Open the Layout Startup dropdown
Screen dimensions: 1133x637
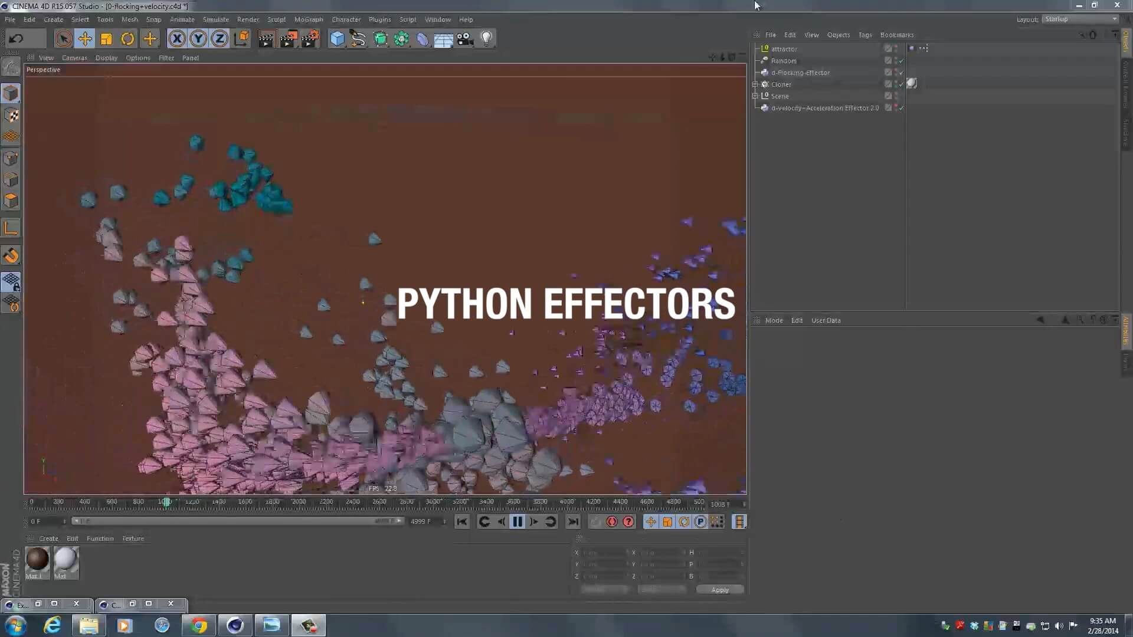tap(1080, 19)
